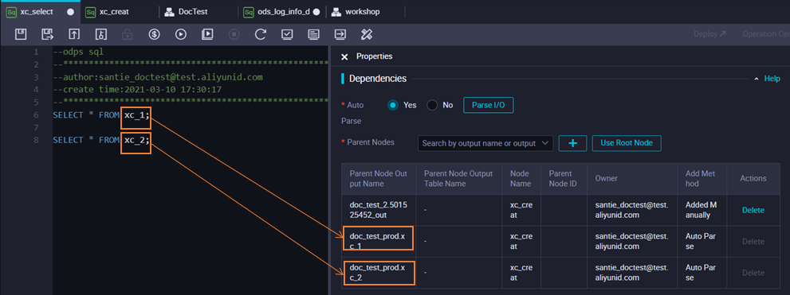
Task: Open the Help link in Dependencies
Action: (x=772, y=79)
